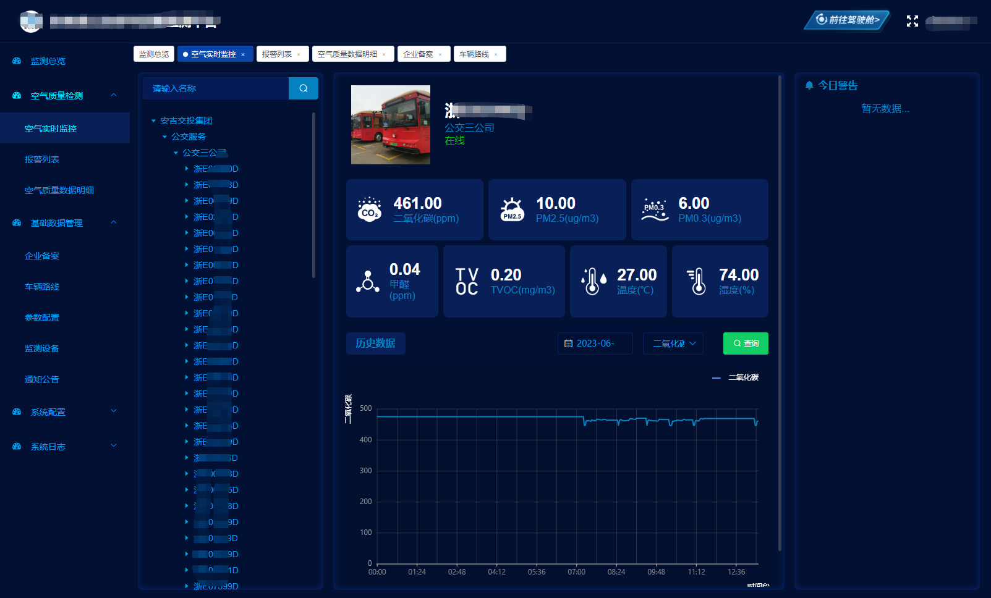
Task: Open 空气质量数据明细 in sidebar
Action: click(65, 190)
